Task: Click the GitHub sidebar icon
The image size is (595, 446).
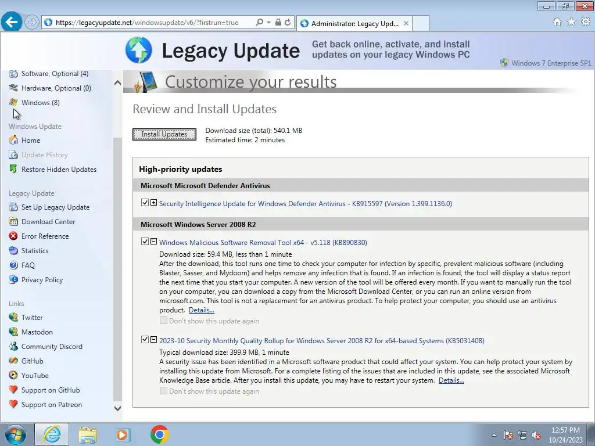Action: pyautogui.click(x=13, y=361)
